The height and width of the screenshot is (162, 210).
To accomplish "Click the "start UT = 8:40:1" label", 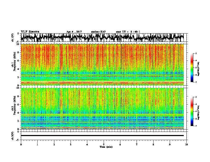I will [x=128, y=32].
